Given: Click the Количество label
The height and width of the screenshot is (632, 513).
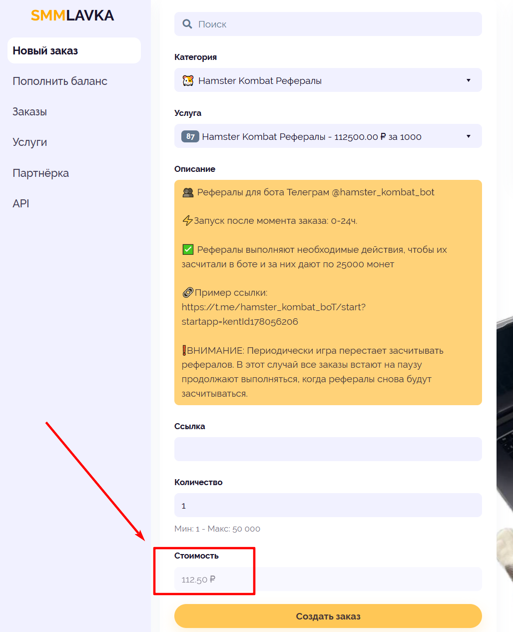Looking at the screenshot, I should (x=198, y=482).
